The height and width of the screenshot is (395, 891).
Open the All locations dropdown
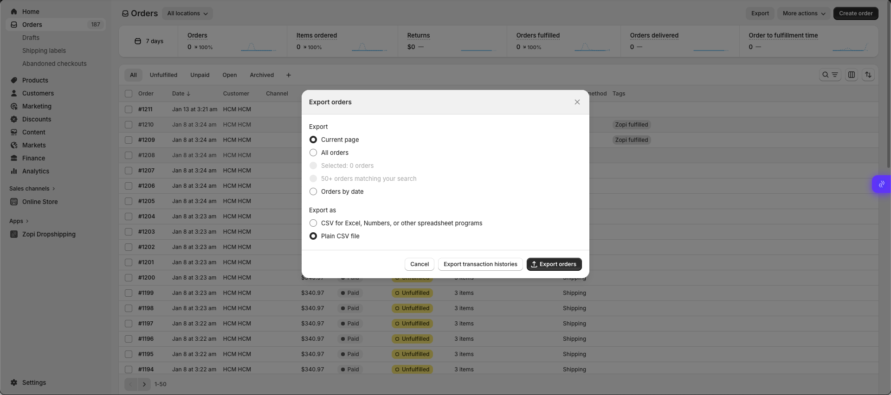[x=187, y=13]
